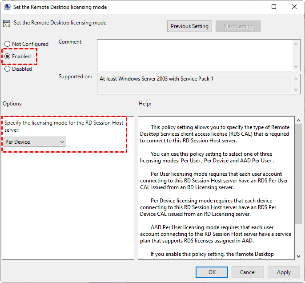Click the title bar system menu icon
Image resolution: width=305 pixels, height=283 pixels.
pyautogui.click(x=8, y=7)
